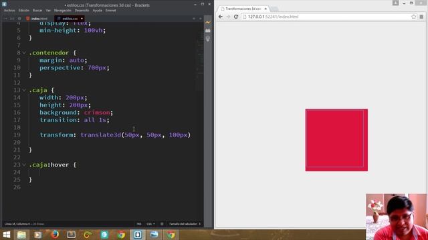Open the Windows Start button
Viewport: 428px width, 240px height.
[x=7, y=235]
